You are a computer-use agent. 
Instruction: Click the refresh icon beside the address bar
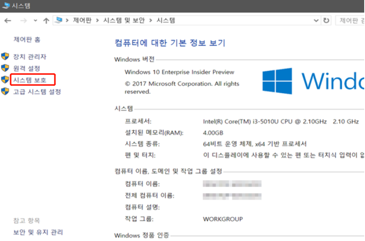tap(326, 20)
